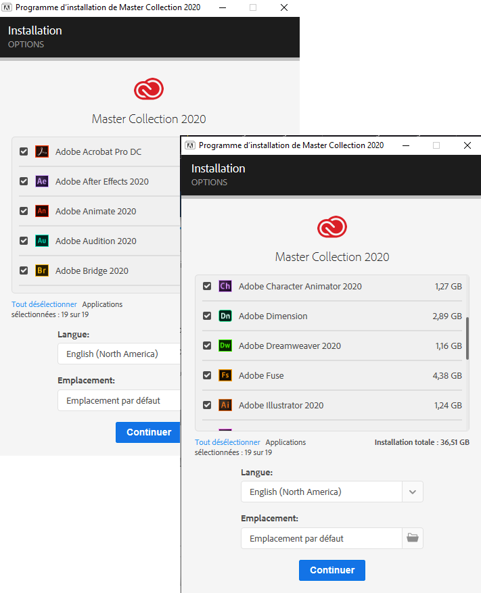This screenshot has width=481, height=593.
Task: Uncheck Adobe Audition 2020
Action: 24,241
